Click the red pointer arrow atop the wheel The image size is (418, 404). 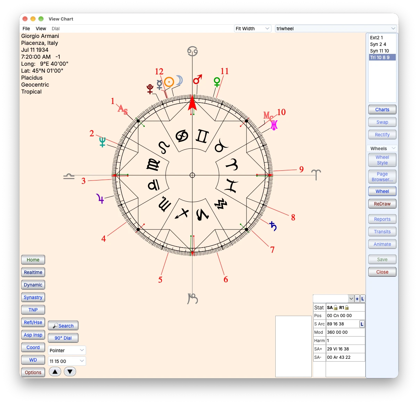192,103
